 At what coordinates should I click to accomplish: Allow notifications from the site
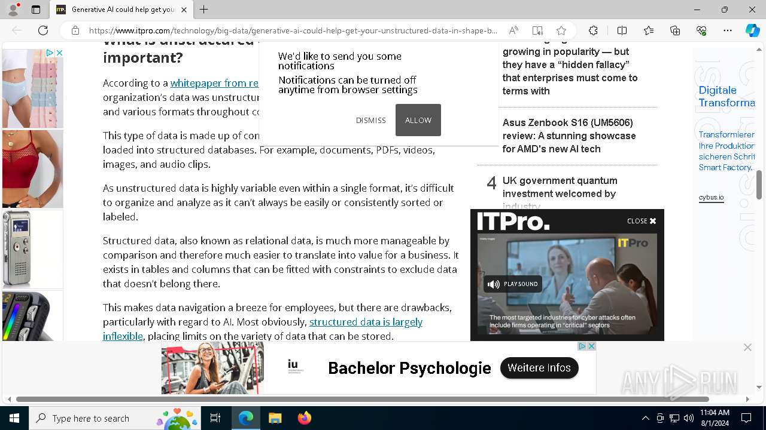click(x=418, y=120)
